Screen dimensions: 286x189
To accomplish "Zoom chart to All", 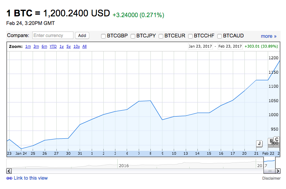I will (x=85, y=46).
